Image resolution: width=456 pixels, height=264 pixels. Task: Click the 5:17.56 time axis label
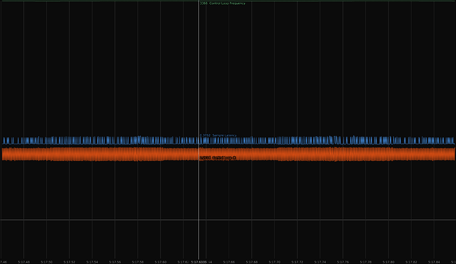tap(115, 262)
